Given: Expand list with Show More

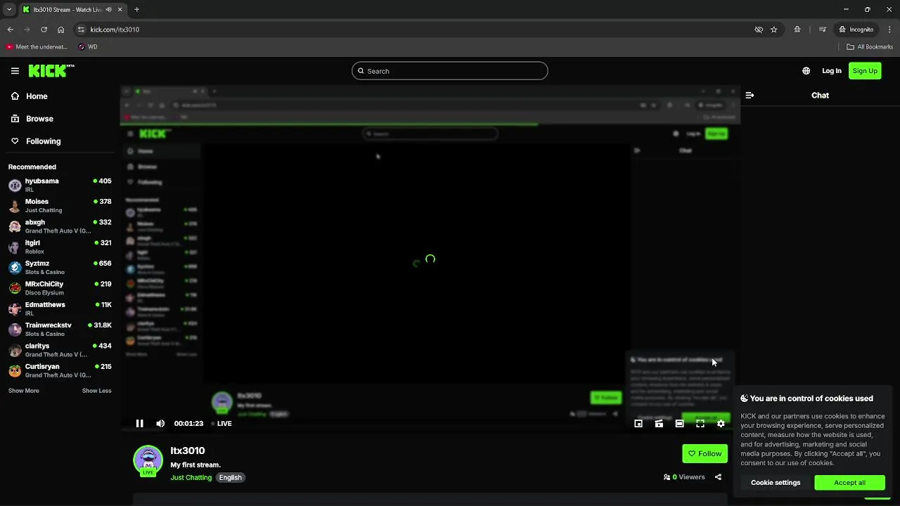Looking at the screenshot, I should click(x=24, y=391).
